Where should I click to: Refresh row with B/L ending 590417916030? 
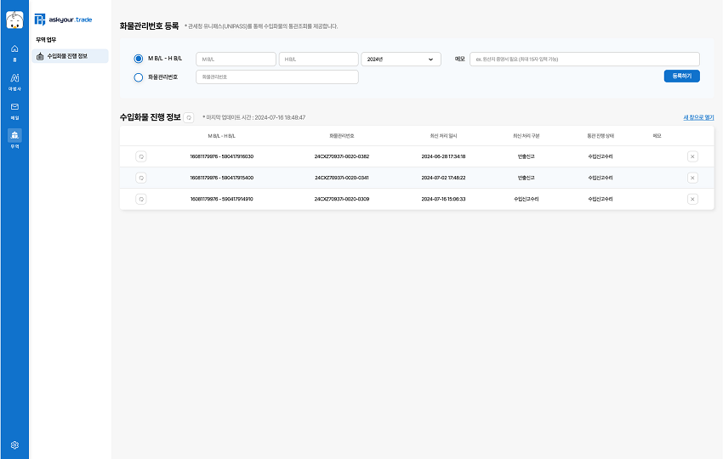tap(140, 156)
